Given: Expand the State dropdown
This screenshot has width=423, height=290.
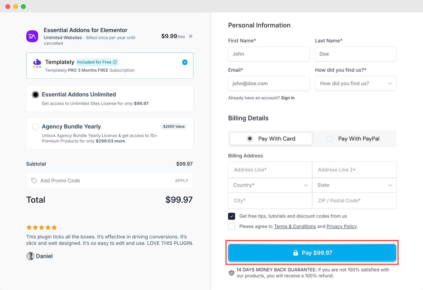Looking at the screenshot, I should point(355,185).
